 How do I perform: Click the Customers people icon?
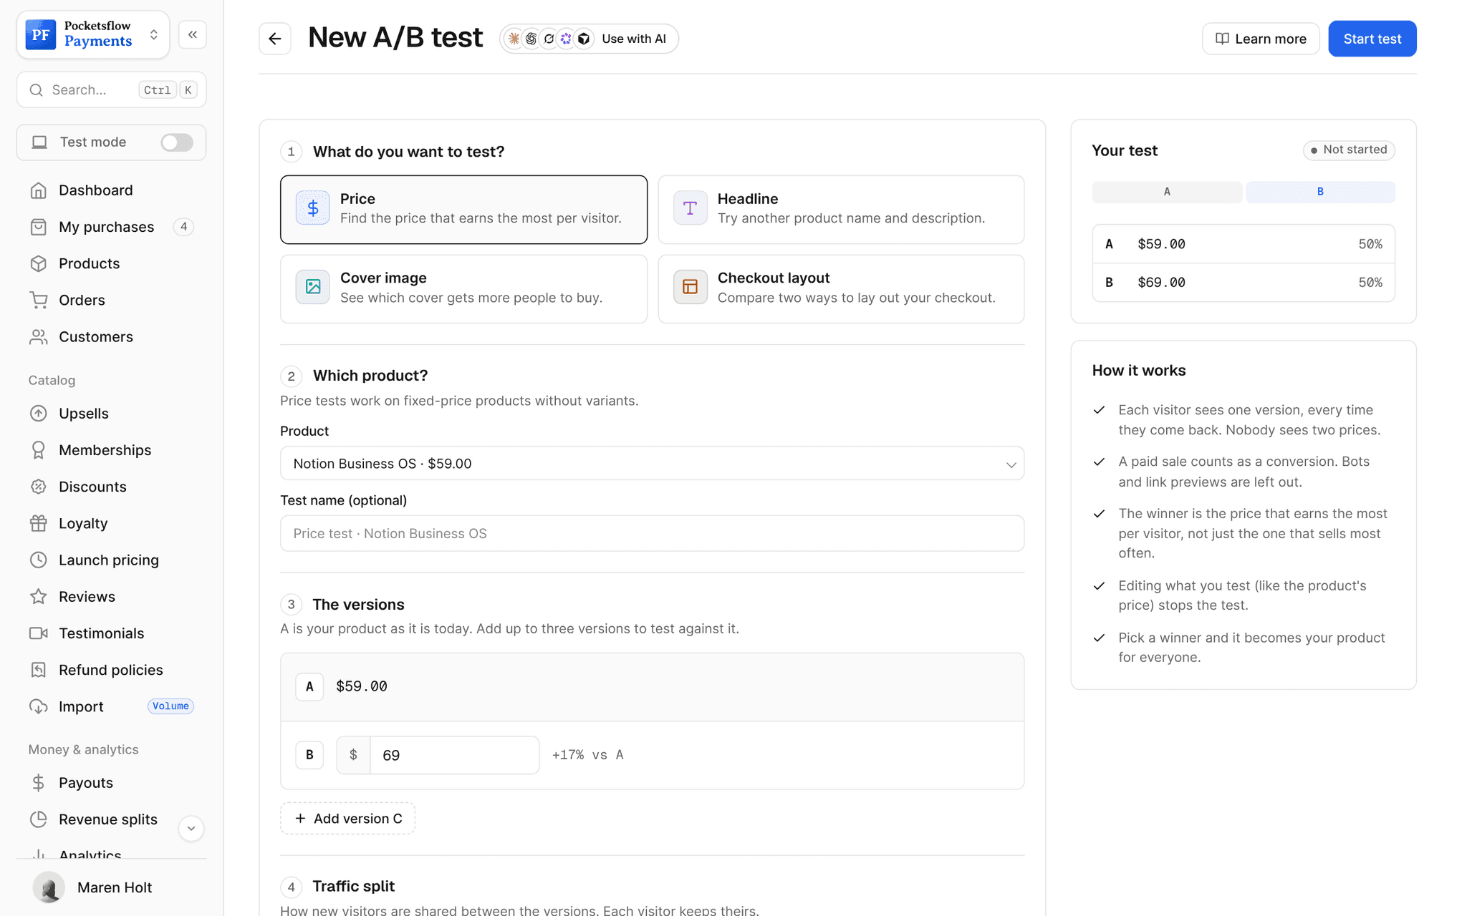[39, 336]
